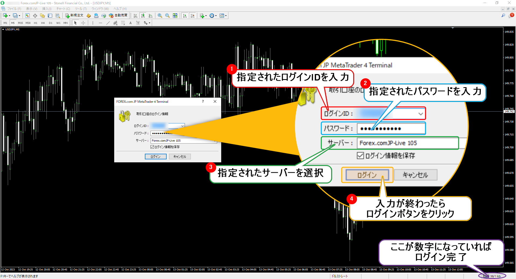Open the 挿入 (I) menu
The width and height of the screenshot is (516, 279).
click(47, 9)
